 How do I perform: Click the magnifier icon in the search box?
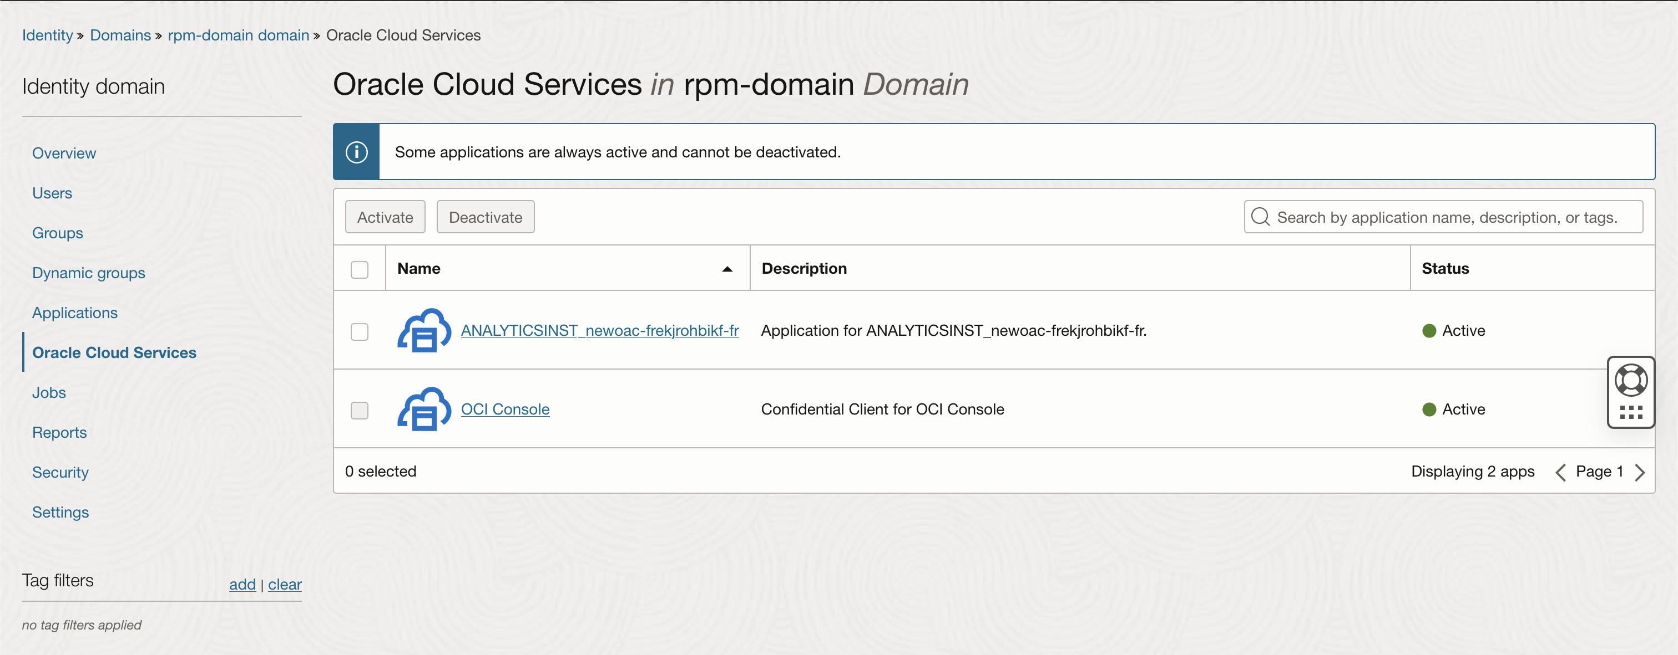point(1261,217)
